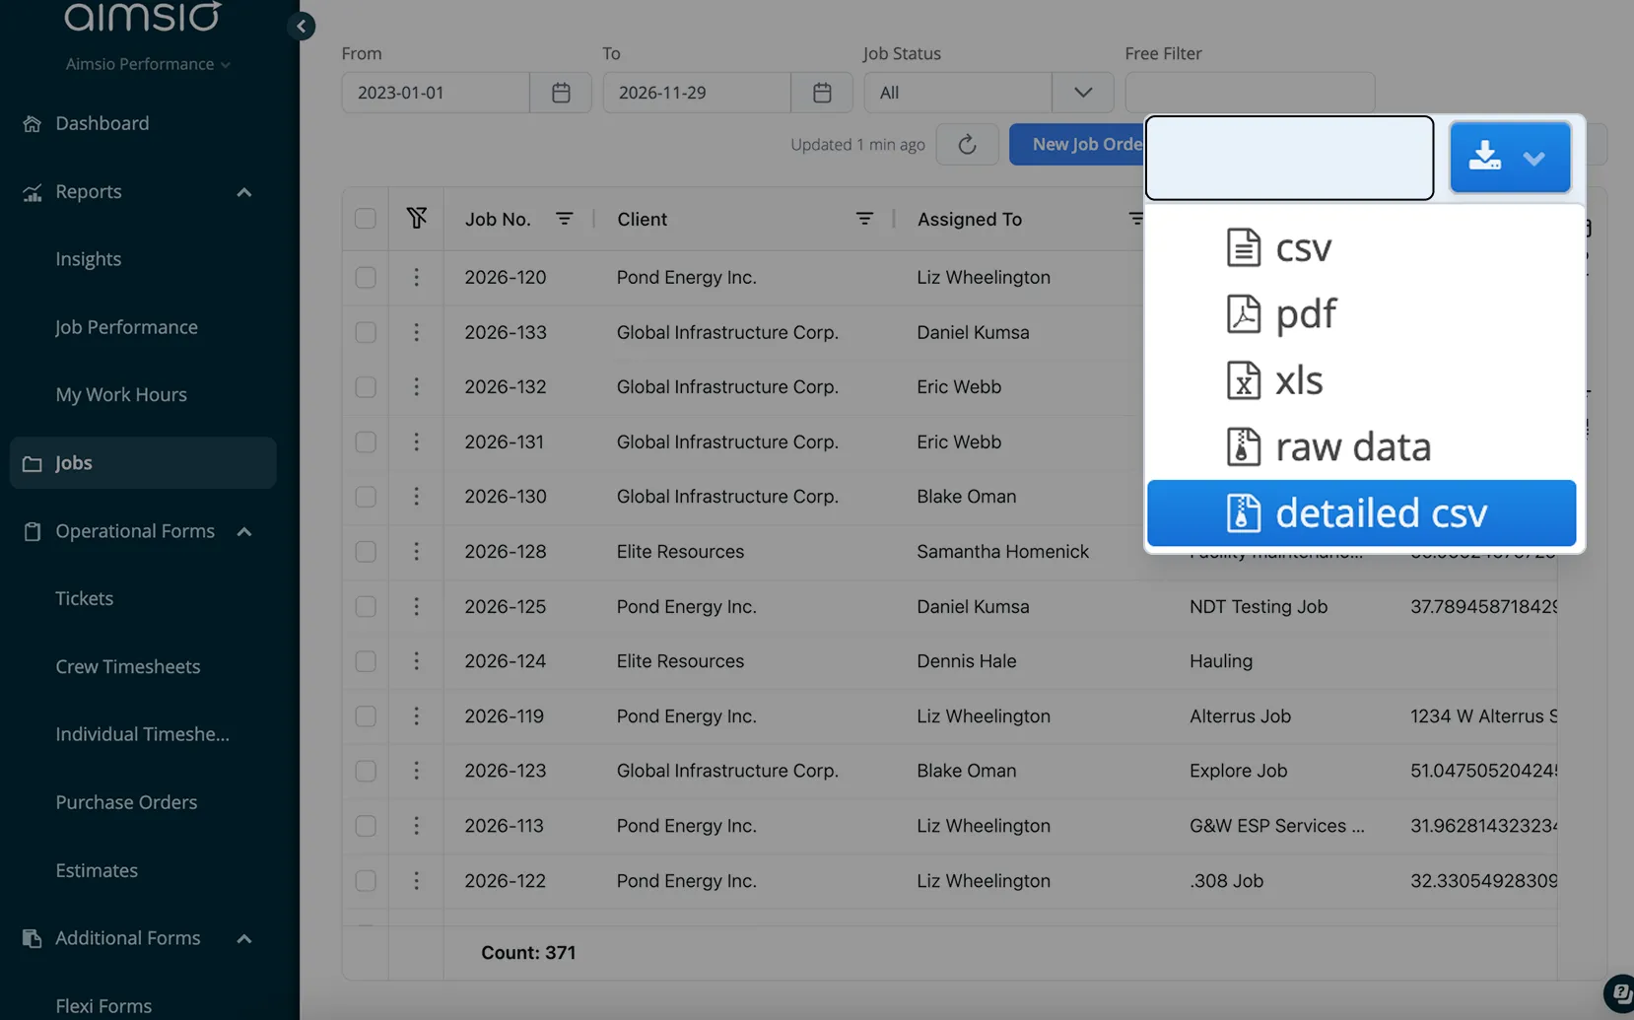
Task: Choose csv export option
Action: tap(1362, 247)
